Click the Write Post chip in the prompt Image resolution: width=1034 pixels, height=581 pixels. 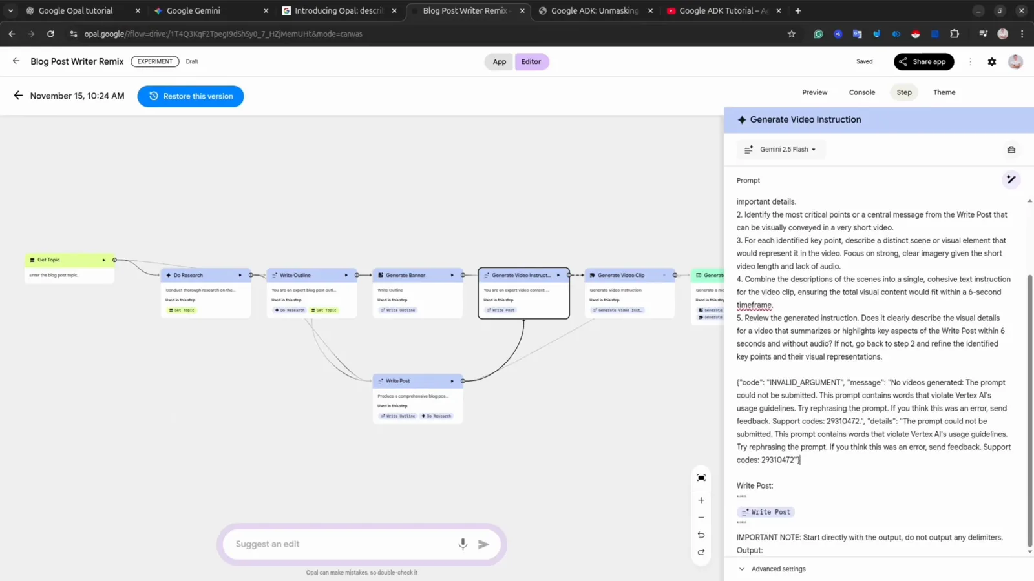766,512
